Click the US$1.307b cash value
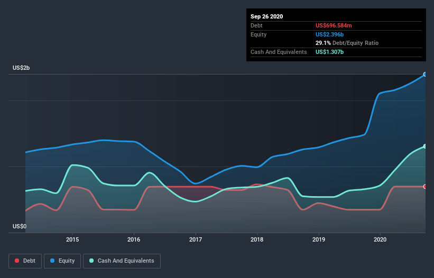 (329, 52)
